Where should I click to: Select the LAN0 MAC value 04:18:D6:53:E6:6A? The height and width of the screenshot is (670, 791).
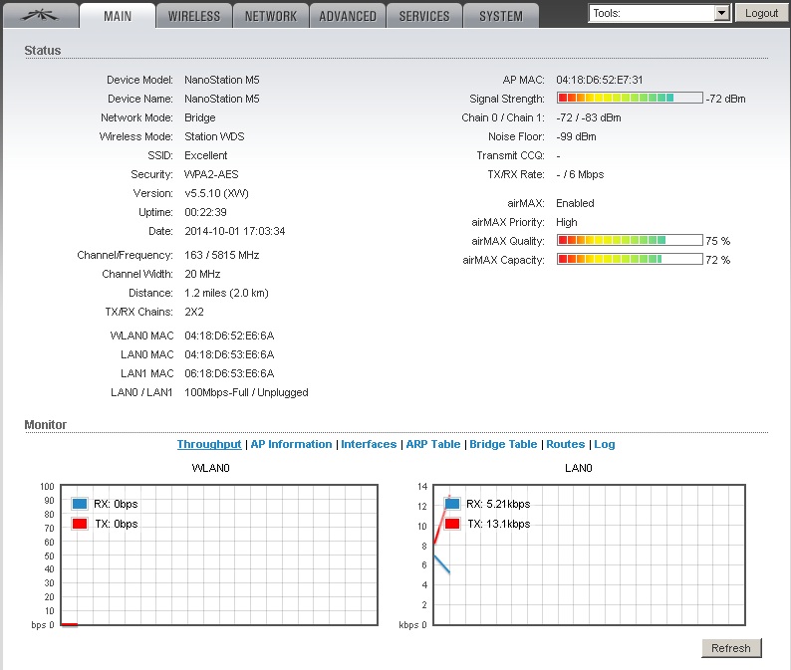(x=229, y=354)
